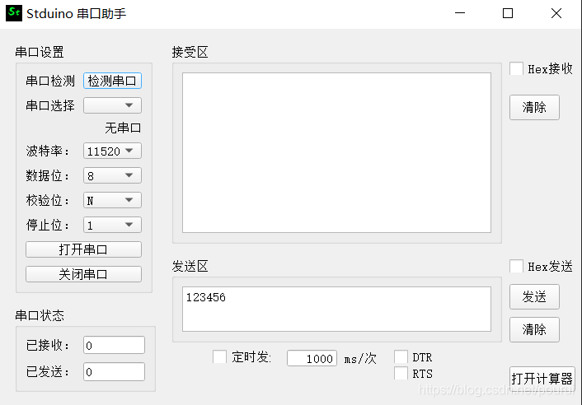Click inside the 接受区 receive text area

point(336,152)
